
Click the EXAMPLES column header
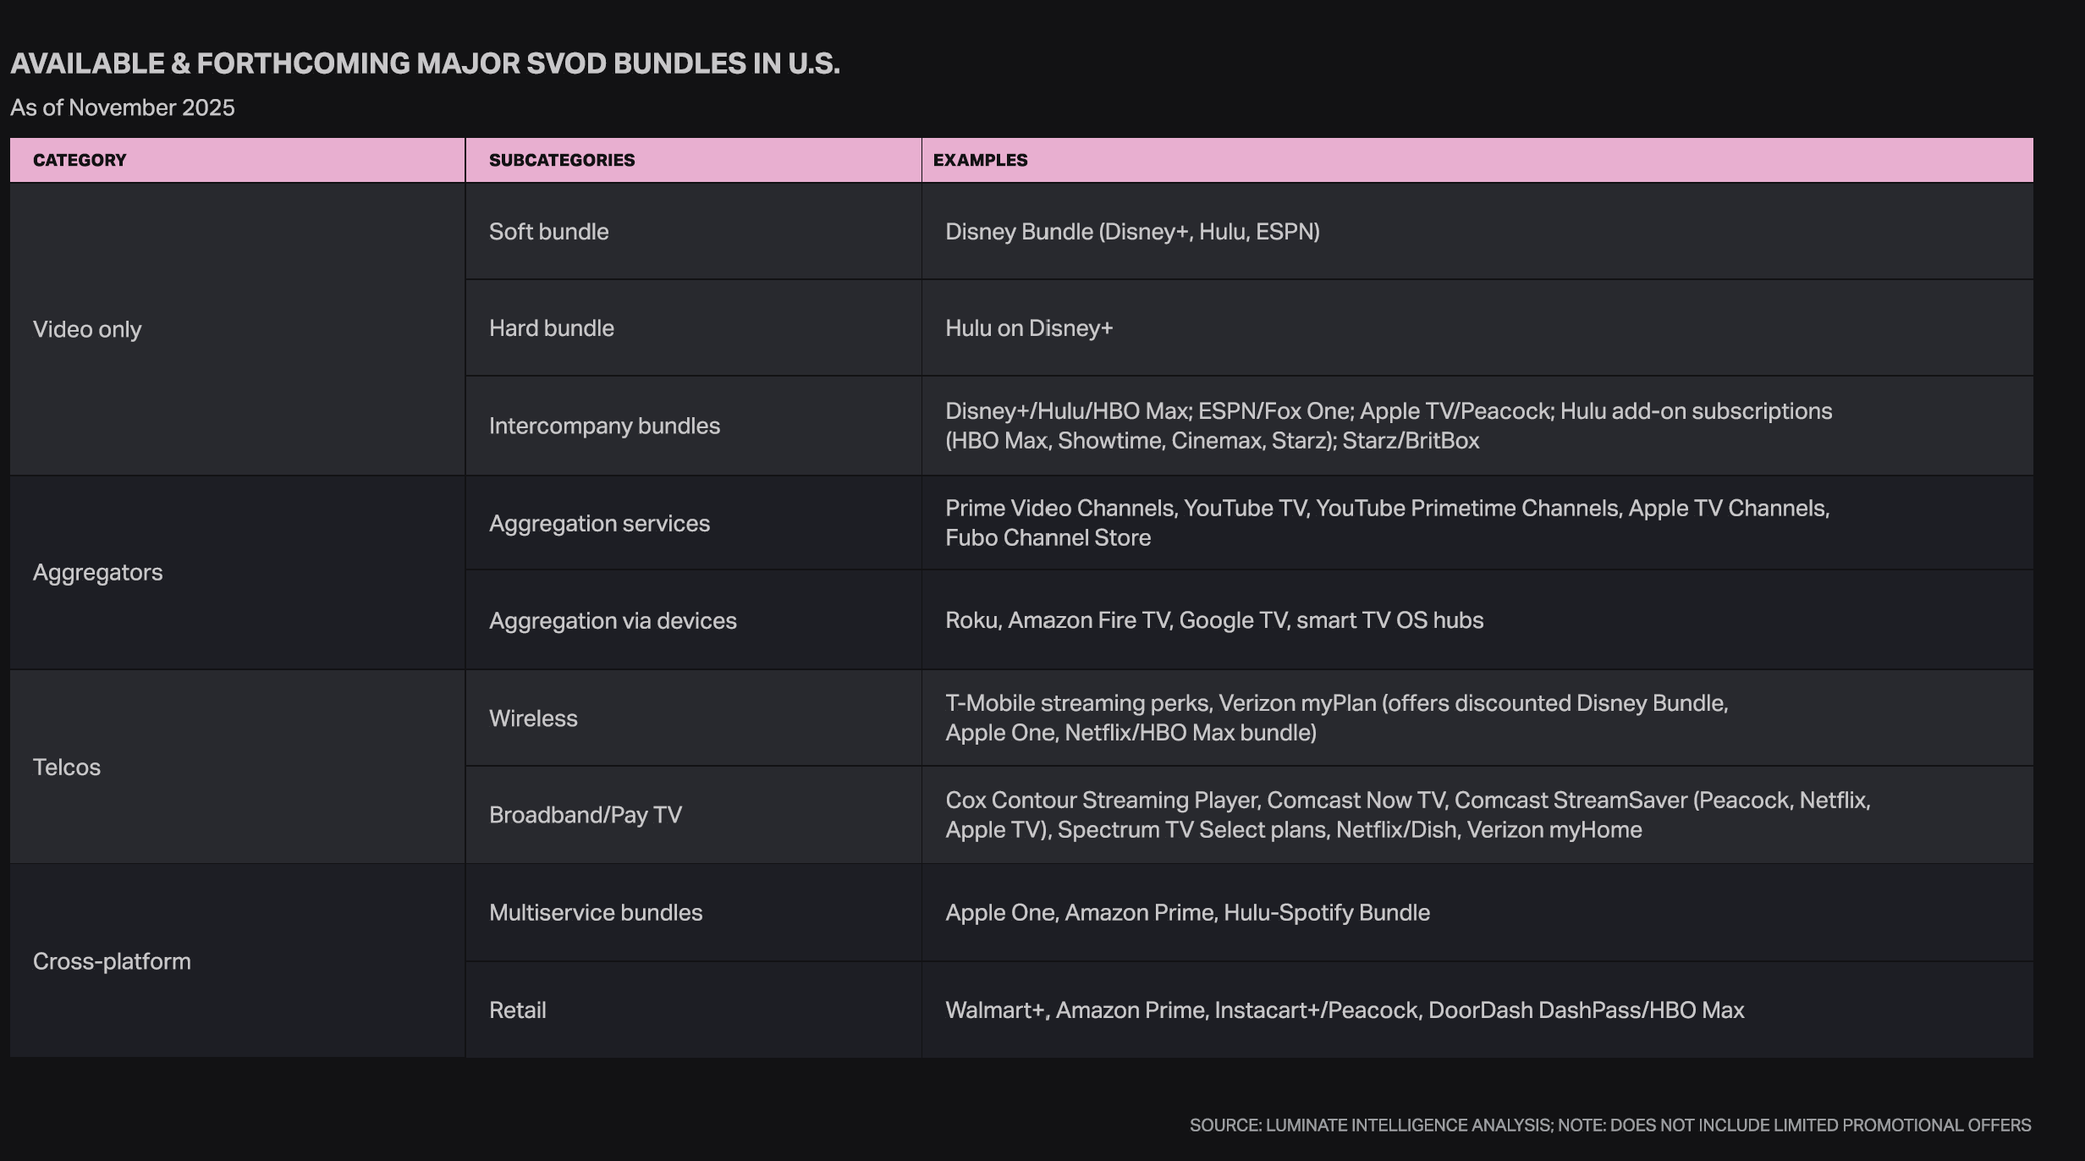980,160
